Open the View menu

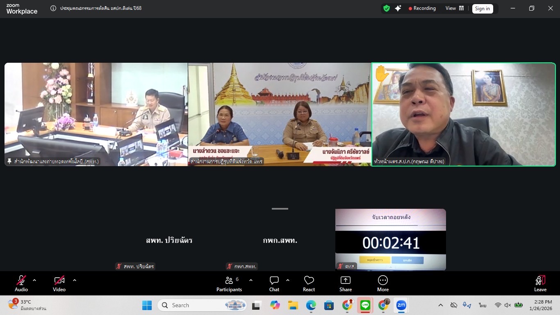click(450, 8)
